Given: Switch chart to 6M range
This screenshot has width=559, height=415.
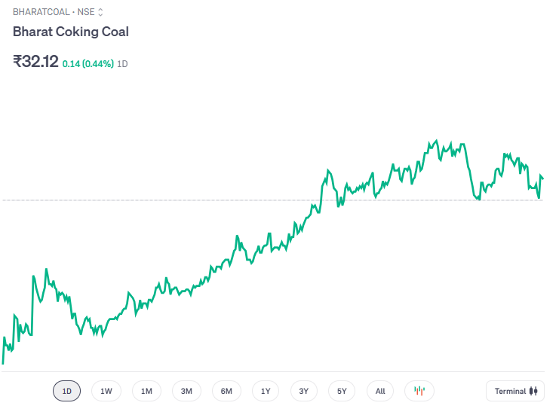Looking at the screenshot, I should (x=226, y=391).
